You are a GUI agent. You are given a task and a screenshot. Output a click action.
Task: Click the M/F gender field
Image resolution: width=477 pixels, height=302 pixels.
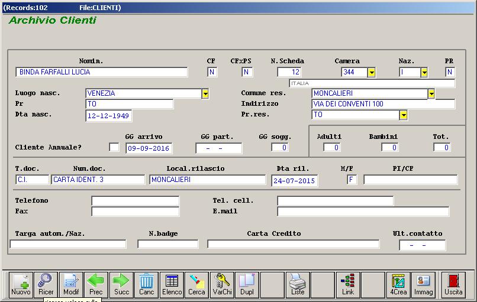[x=352, y=180]
